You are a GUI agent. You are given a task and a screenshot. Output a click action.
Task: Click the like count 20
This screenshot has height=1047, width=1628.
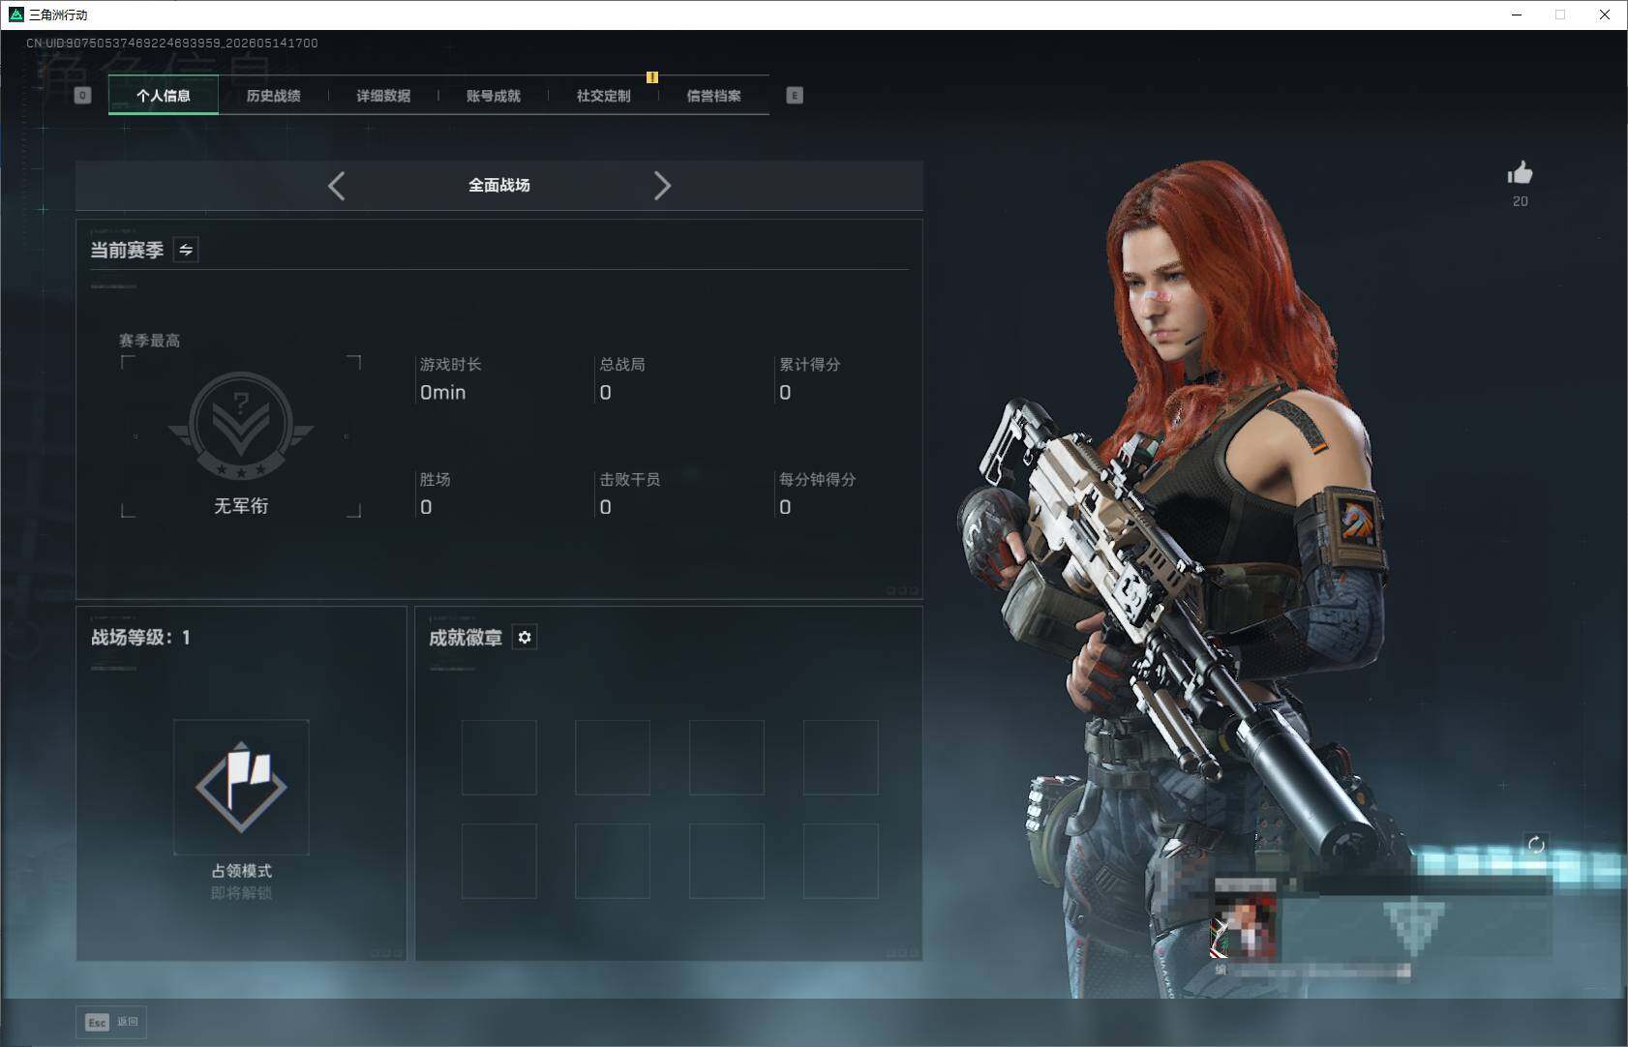pos(1521,201)
